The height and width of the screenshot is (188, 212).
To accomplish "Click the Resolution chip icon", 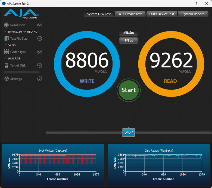I will [6, 25].
